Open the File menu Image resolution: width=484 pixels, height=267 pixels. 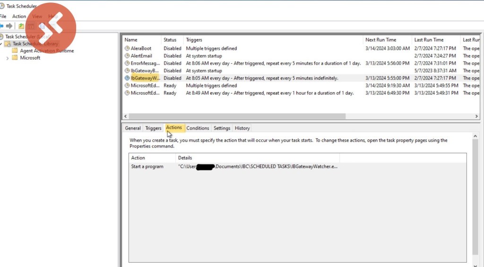[3, 16]
